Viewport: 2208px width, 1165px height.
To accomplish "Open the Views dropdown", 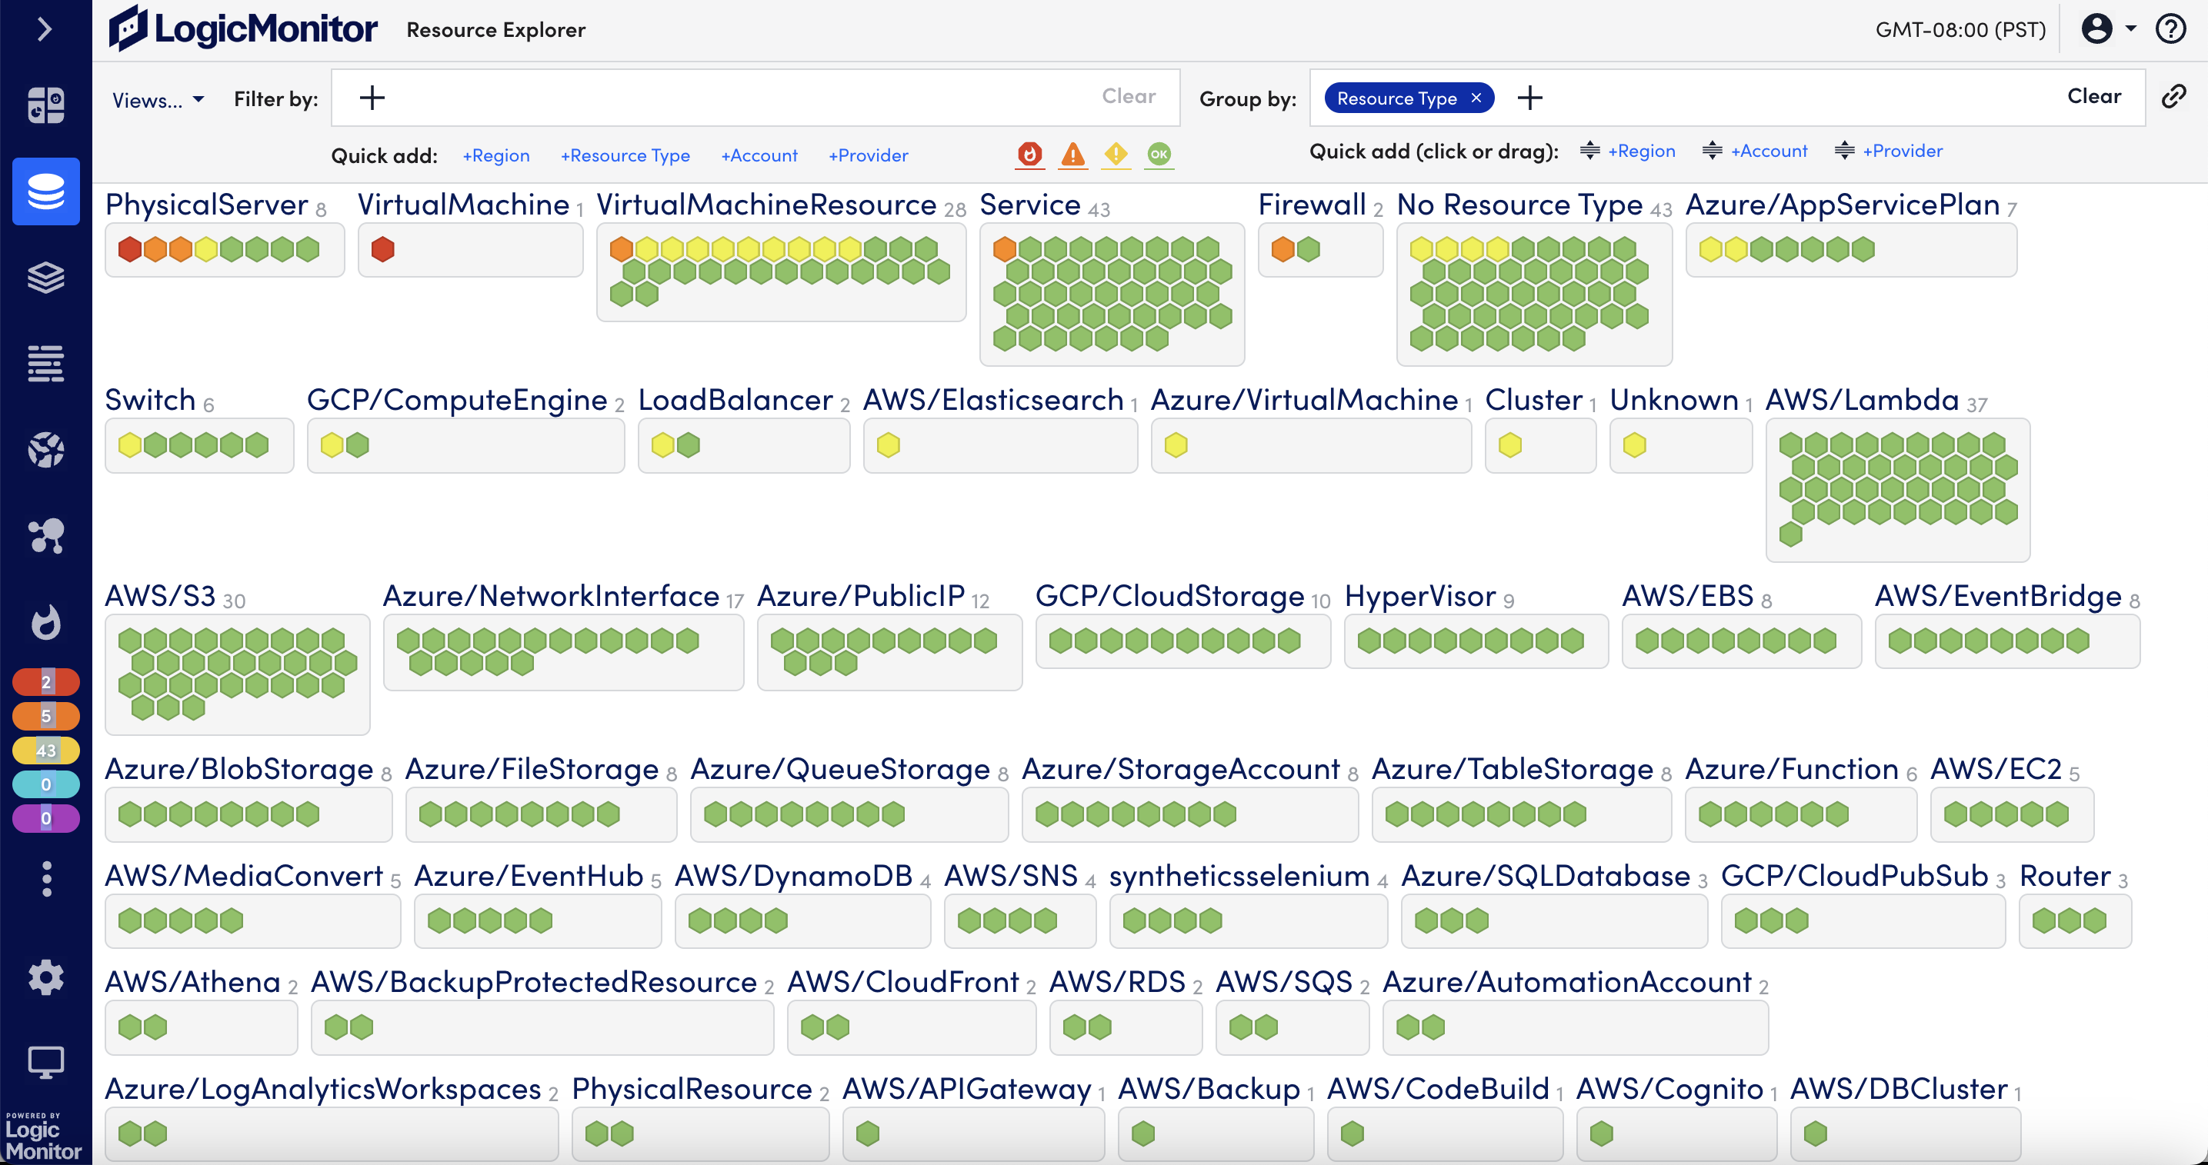I will tap(157, 100).
